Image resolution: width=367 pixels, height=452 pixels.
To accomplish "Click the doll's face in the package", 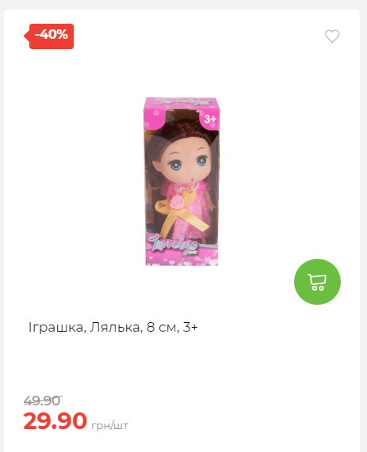I will [x=185, y=164].
